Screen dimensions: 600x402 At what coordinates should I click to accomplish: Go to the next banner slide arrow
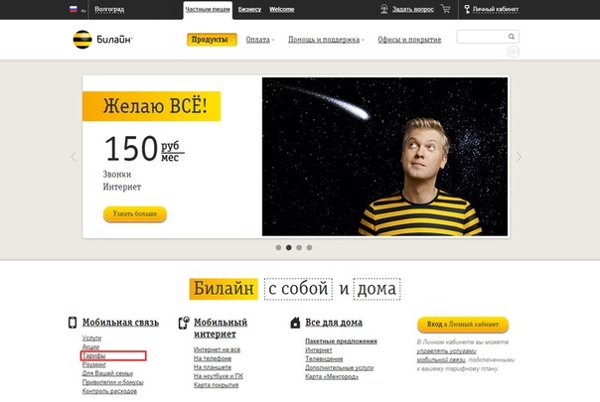[x=519, y=157]
